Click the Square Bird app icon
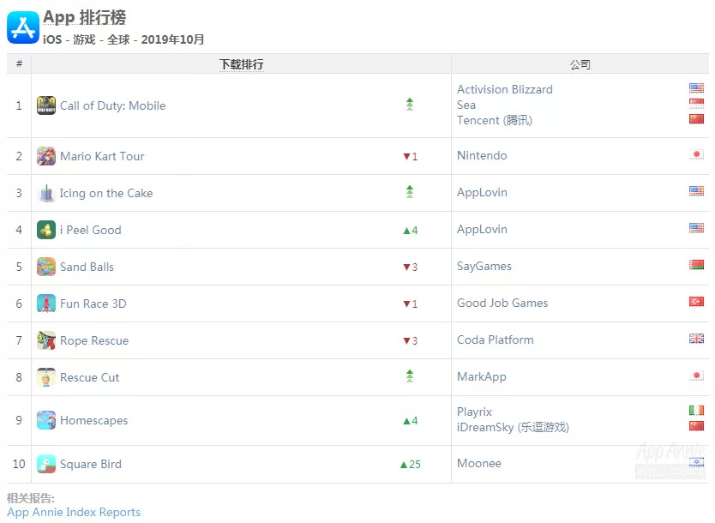 pos(46,464)
